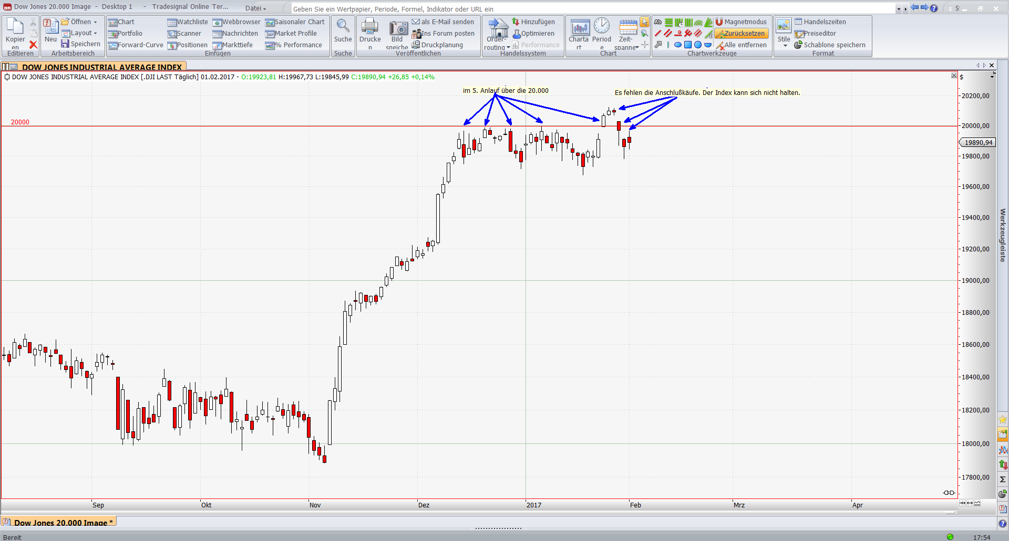Enable Magnetmodus for drawing tools

(741, 22)
